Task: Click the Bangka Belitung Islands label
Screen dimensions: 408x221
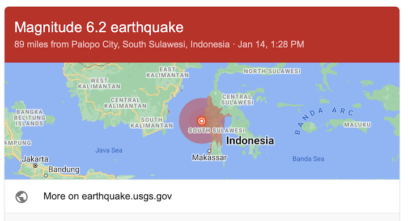Action: 29,118
